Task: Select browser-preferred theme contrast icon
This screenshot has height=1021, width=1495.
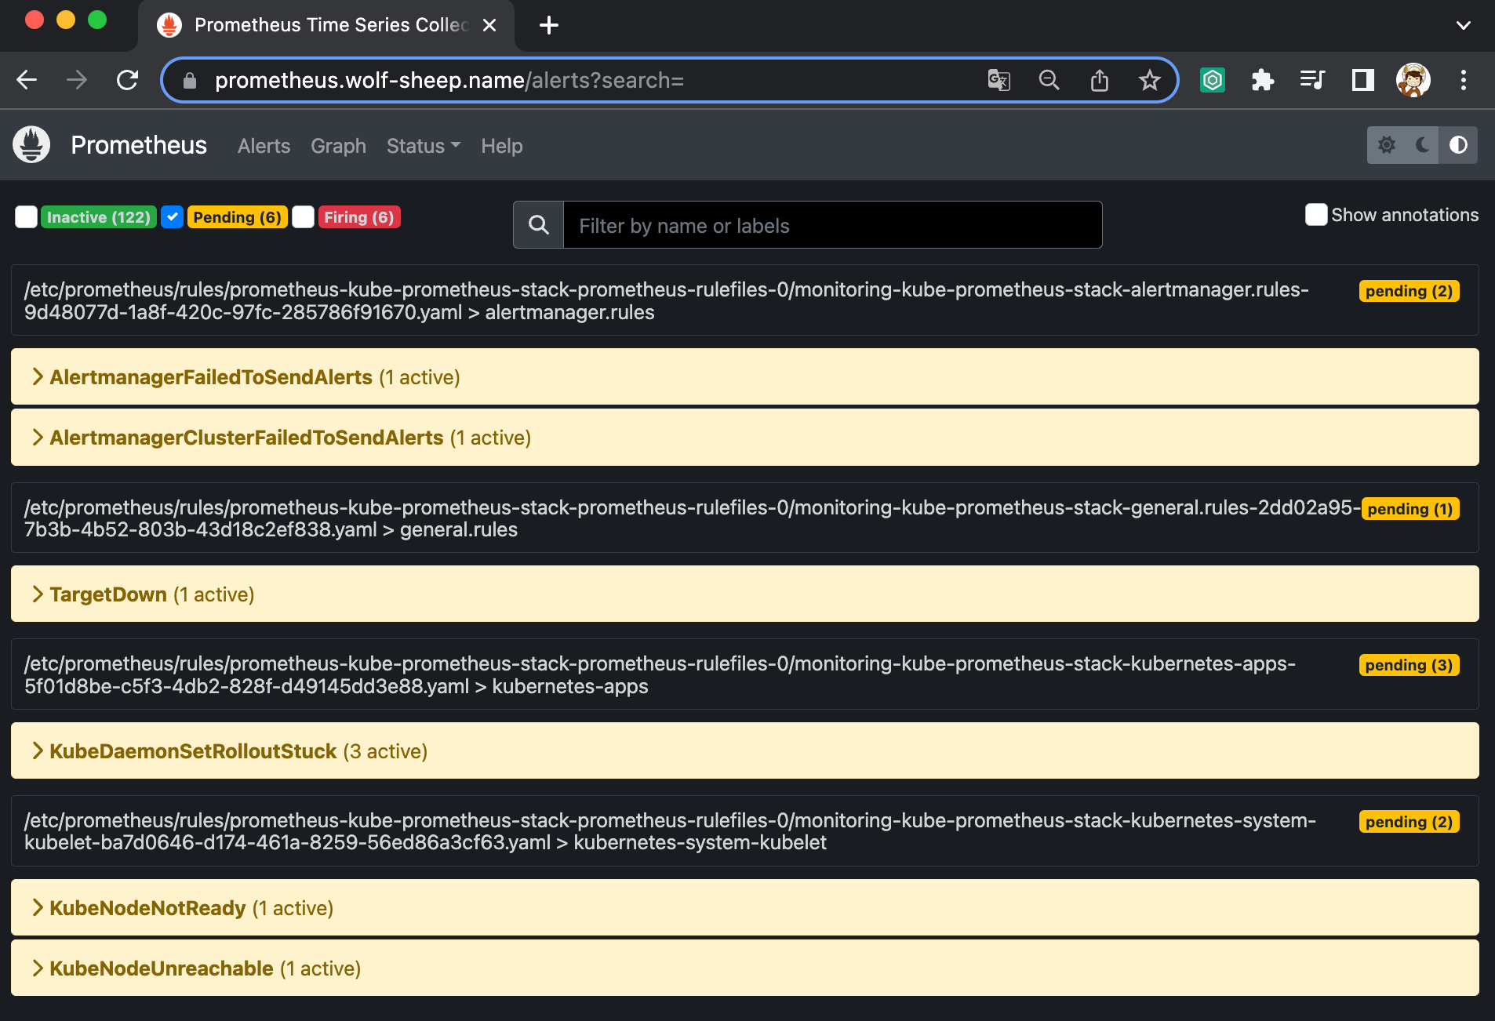Action: (1458, 145)
